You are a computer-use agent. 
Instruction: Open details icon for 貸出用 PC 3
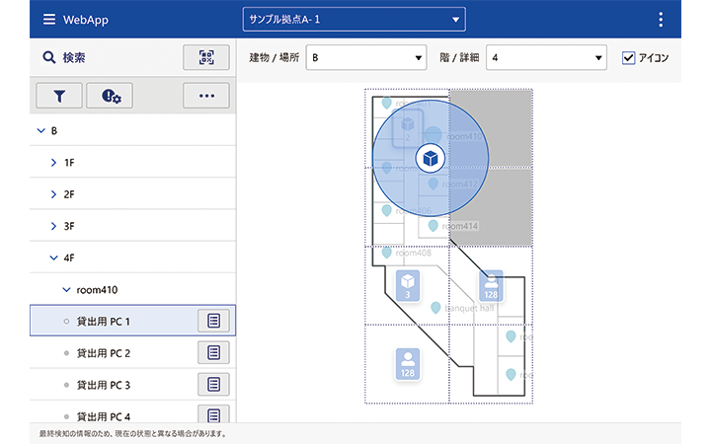coord(214,384)
